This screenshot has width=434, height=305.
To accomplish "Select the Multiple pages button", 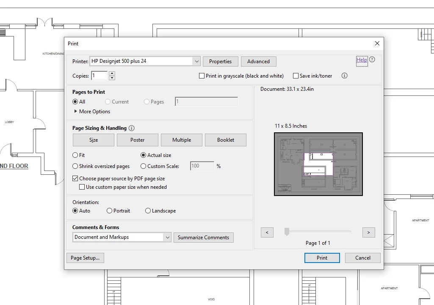I will [182, 140].
